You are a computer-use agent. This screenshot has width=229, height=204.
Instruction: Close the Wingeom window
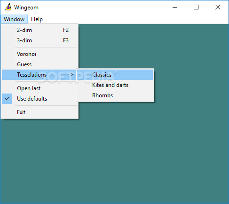218,7
